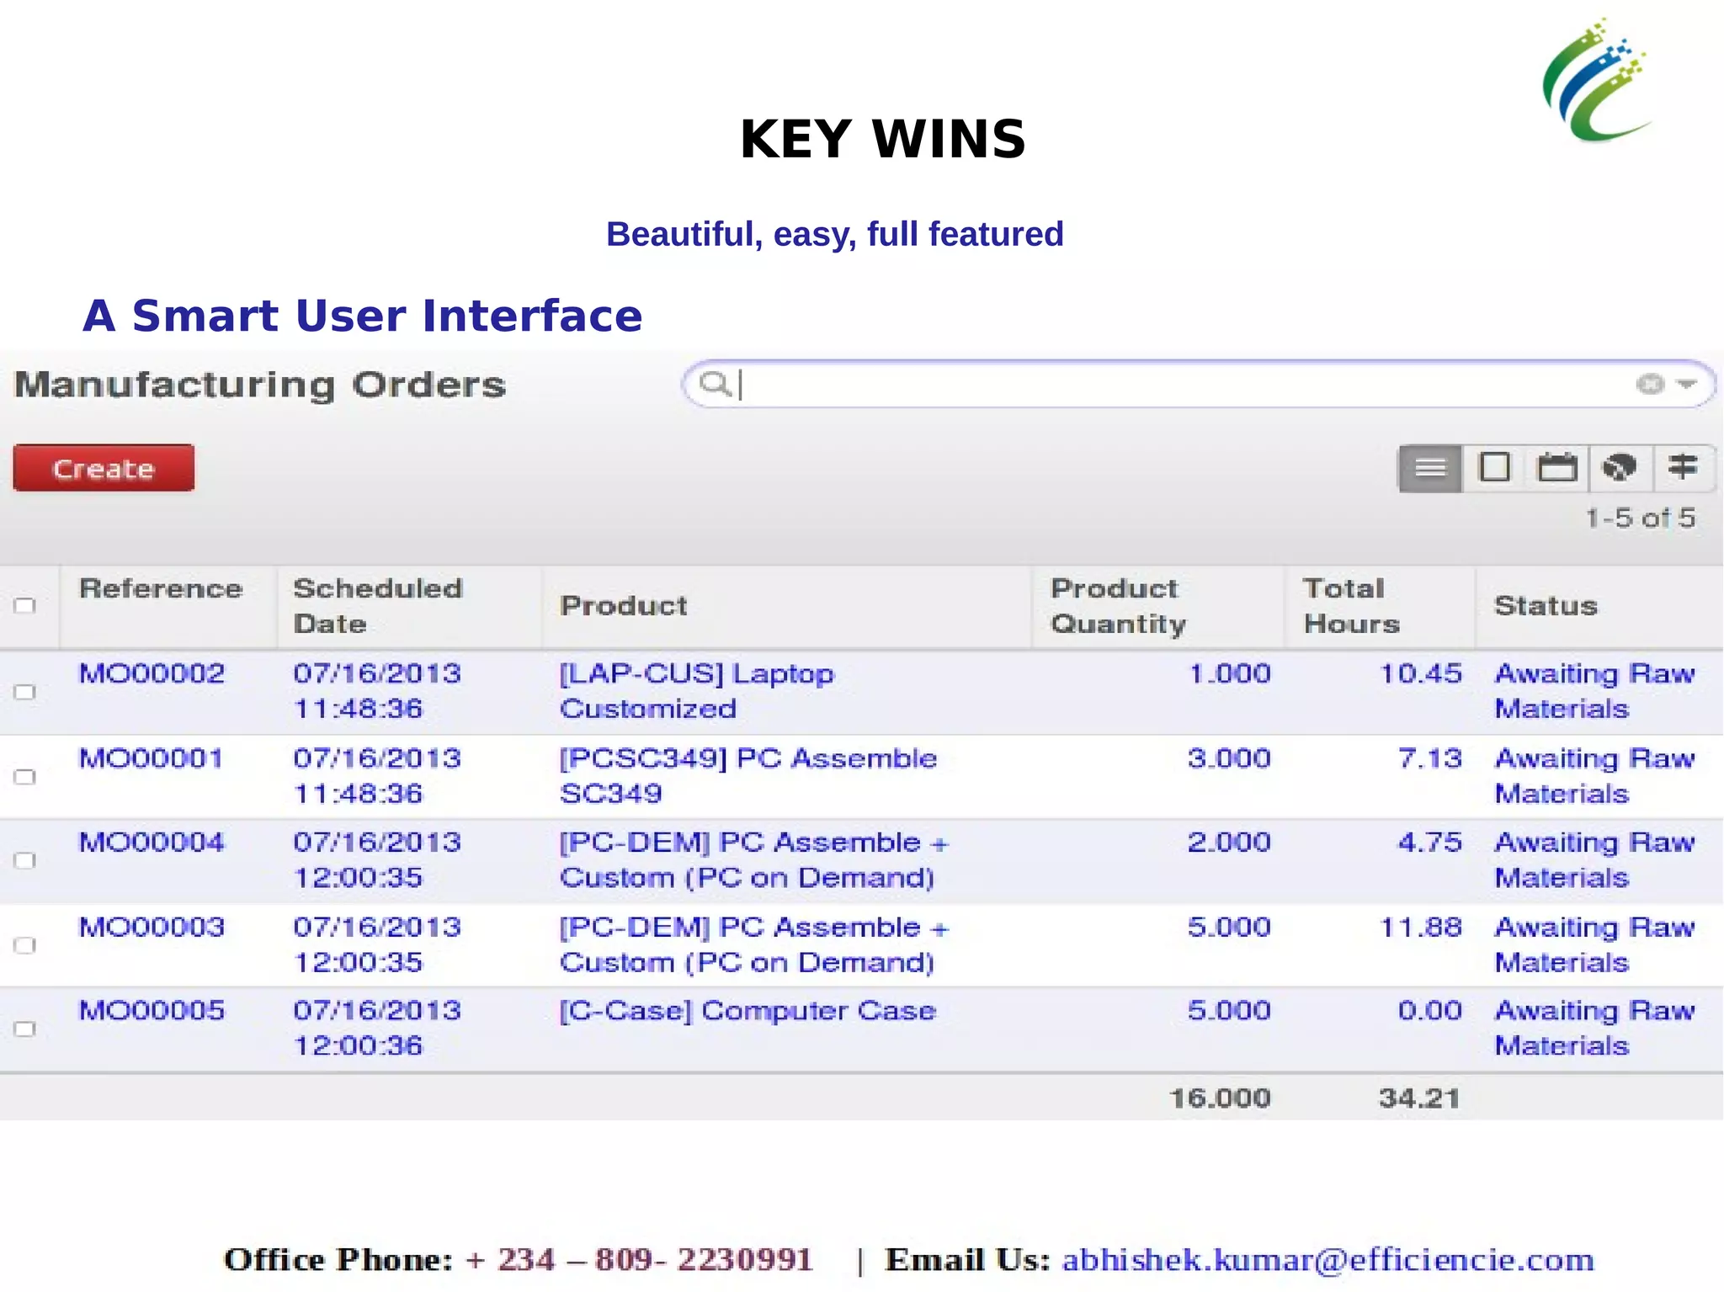The image size is (1724, 1292).
Task: Click total hours 11.88 cell
Action: (x=1420, y=927)
